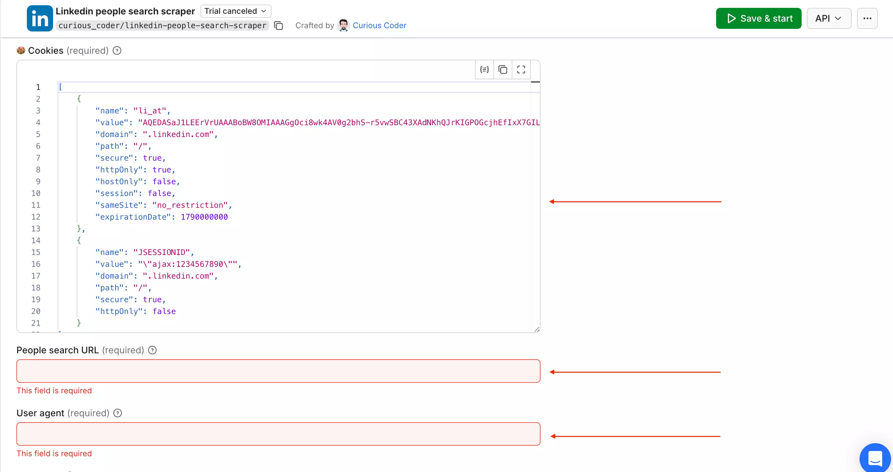Click expirationDate value 1790000000

tap(204, 217)
